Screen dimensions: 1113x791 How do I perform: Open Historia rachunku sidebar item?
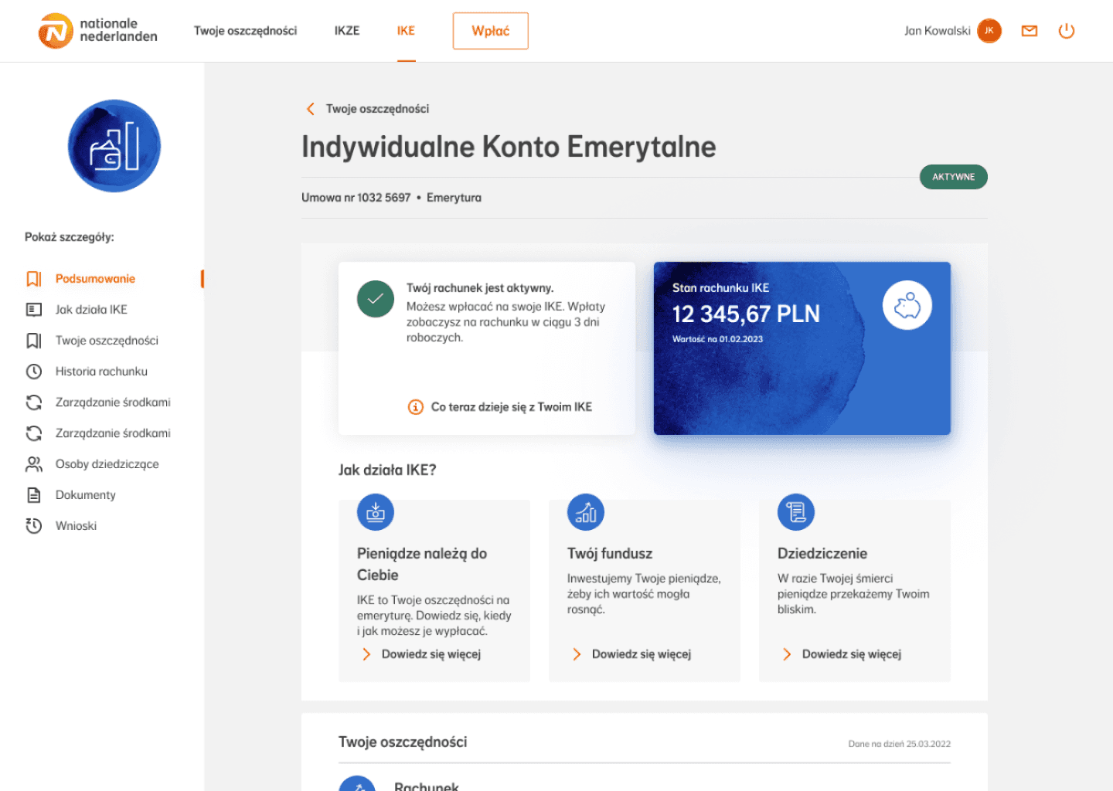pos(101,372)
